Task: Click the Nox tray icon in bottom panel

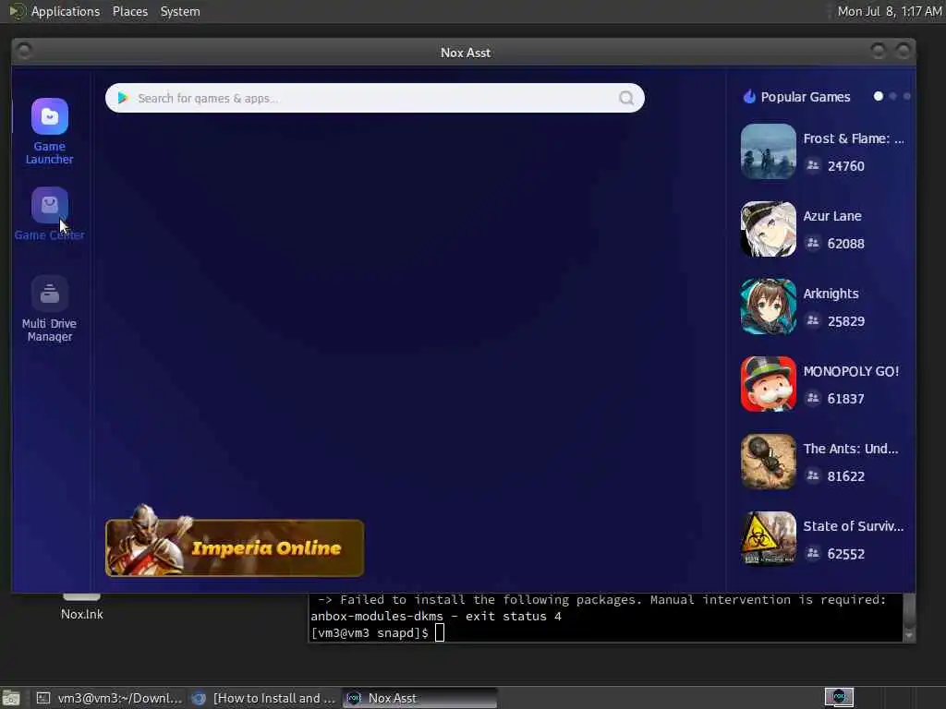Action: click(x=839, y=697)
